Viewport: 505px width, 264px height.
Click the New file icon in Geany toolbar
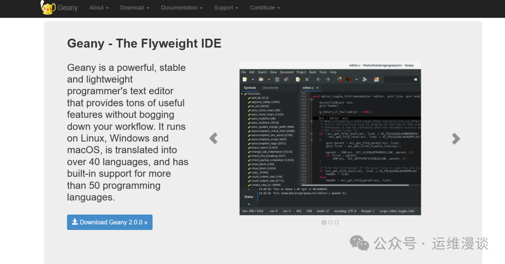pyautogui.click(x=244, y=79)
